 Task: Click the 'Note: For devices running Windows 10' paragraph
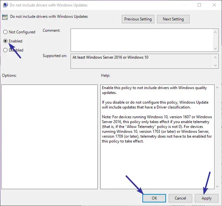pos(157,129)
